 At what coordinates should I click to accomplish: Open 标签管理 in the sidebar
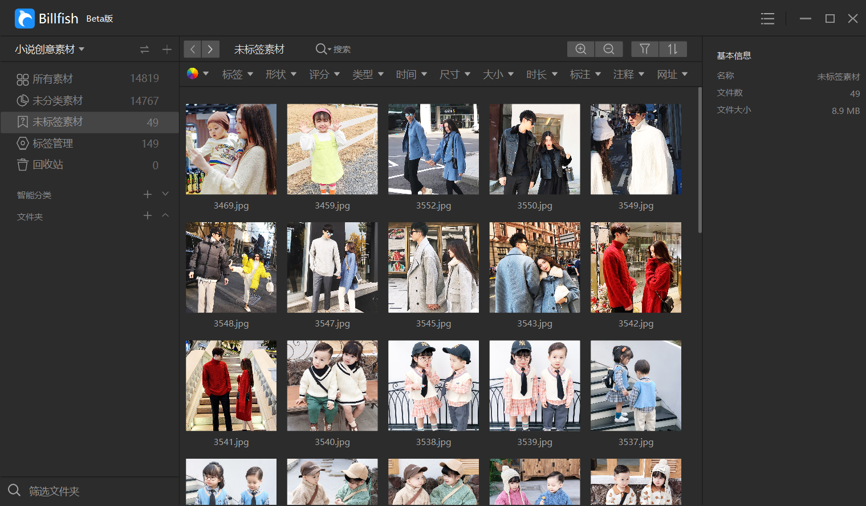[90, 144]
